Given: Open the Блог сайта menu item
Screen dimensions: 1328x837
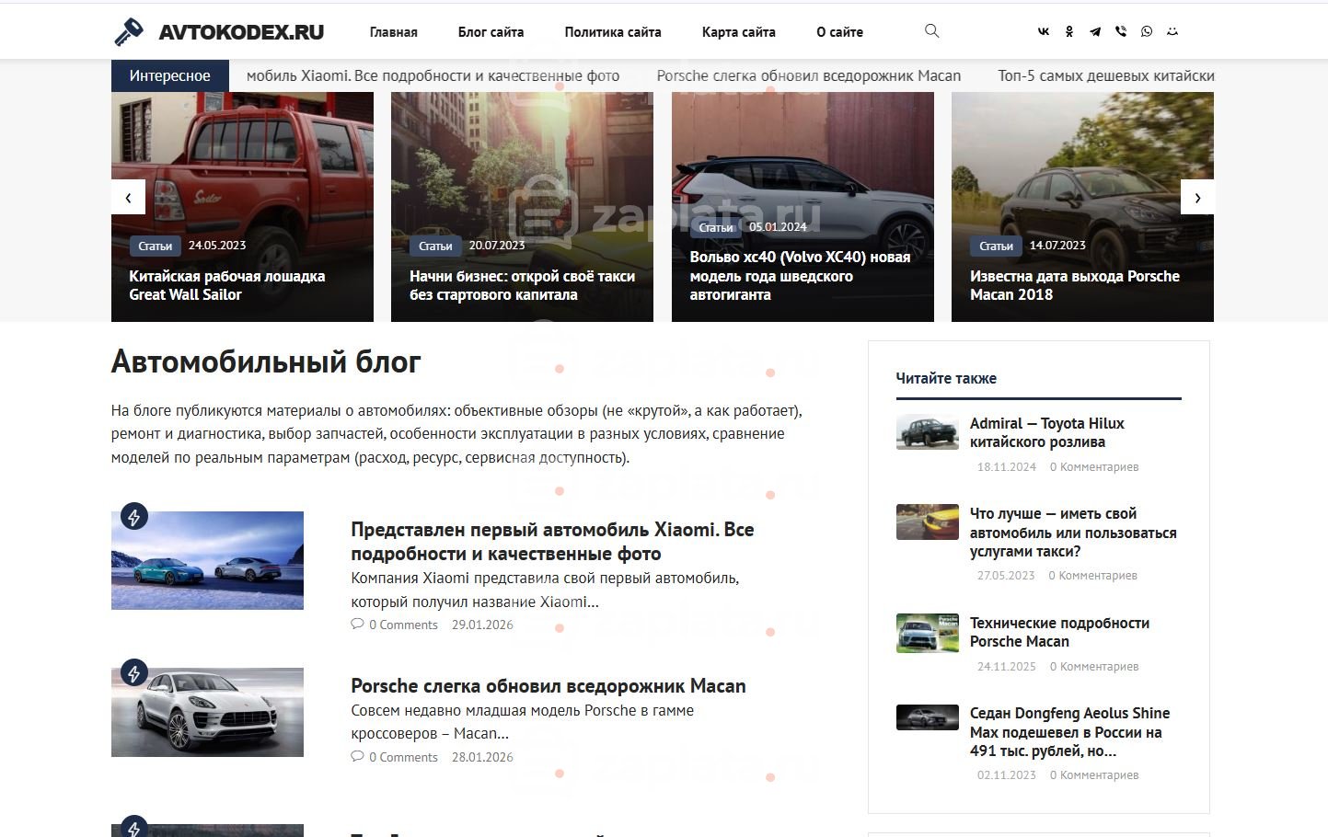Looking at the screenshot, I should coord(491,31).
